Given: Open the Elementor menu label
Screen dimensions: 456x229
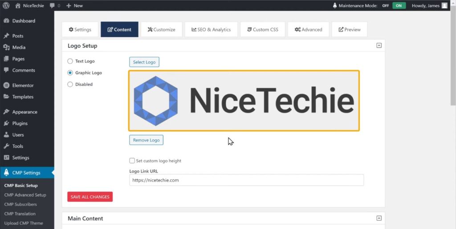Looking at the screenshot, I should point(23,85).
